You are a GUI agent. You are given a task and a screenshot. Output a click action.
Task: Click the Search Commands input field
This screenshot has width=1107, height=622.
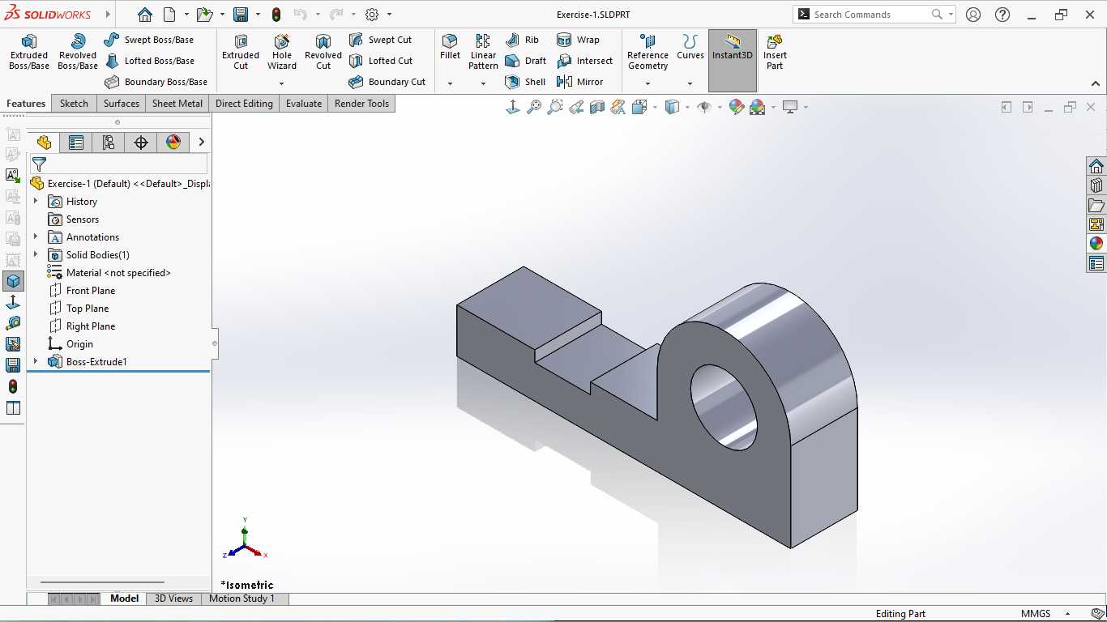(x=870, y=15)
